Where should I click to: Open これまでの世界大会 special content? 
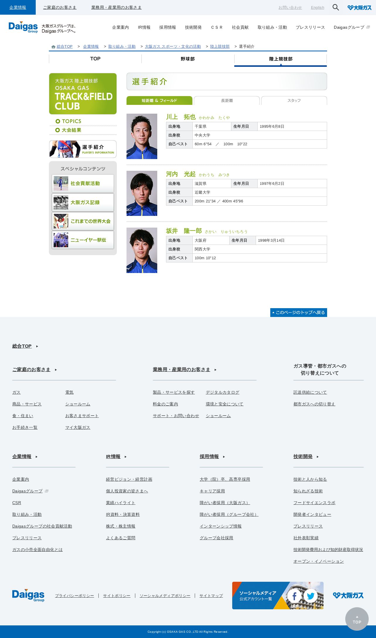pos(83,221)
